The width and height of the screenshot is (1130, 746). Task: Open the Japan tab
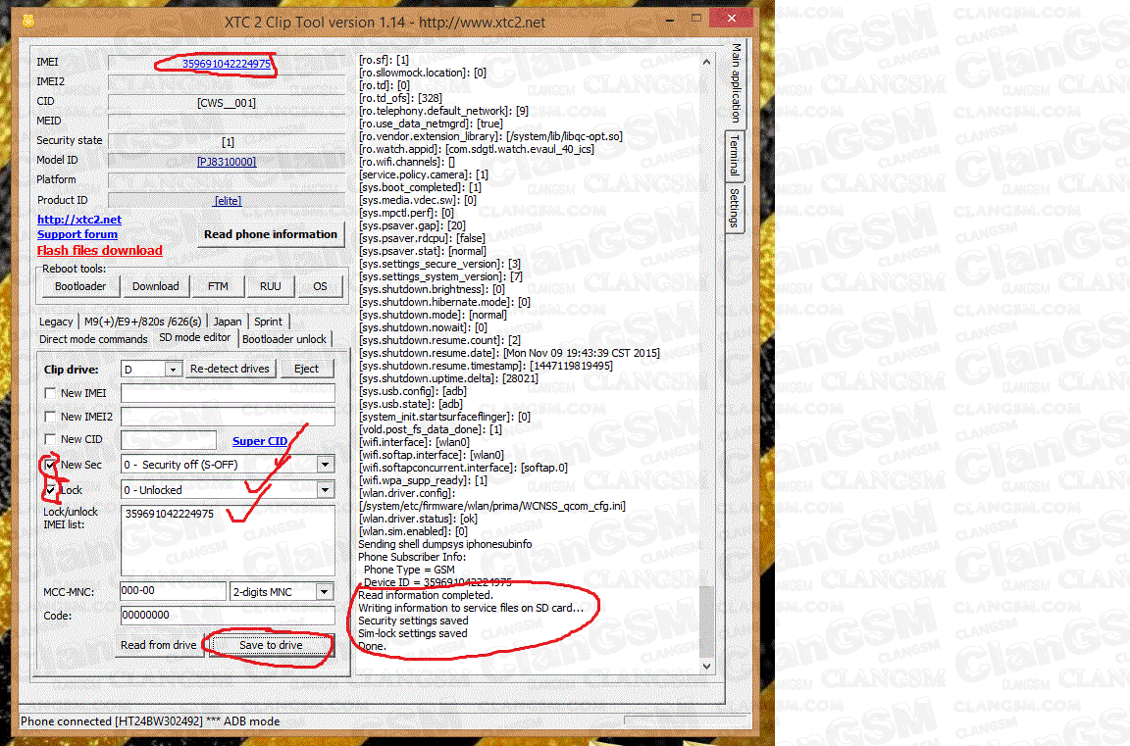tap(227, 322)
